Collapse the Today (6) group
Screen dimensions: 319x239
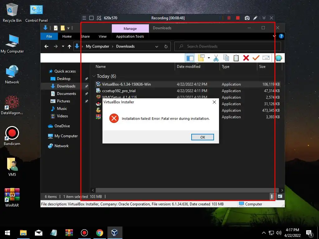[94, 76]
